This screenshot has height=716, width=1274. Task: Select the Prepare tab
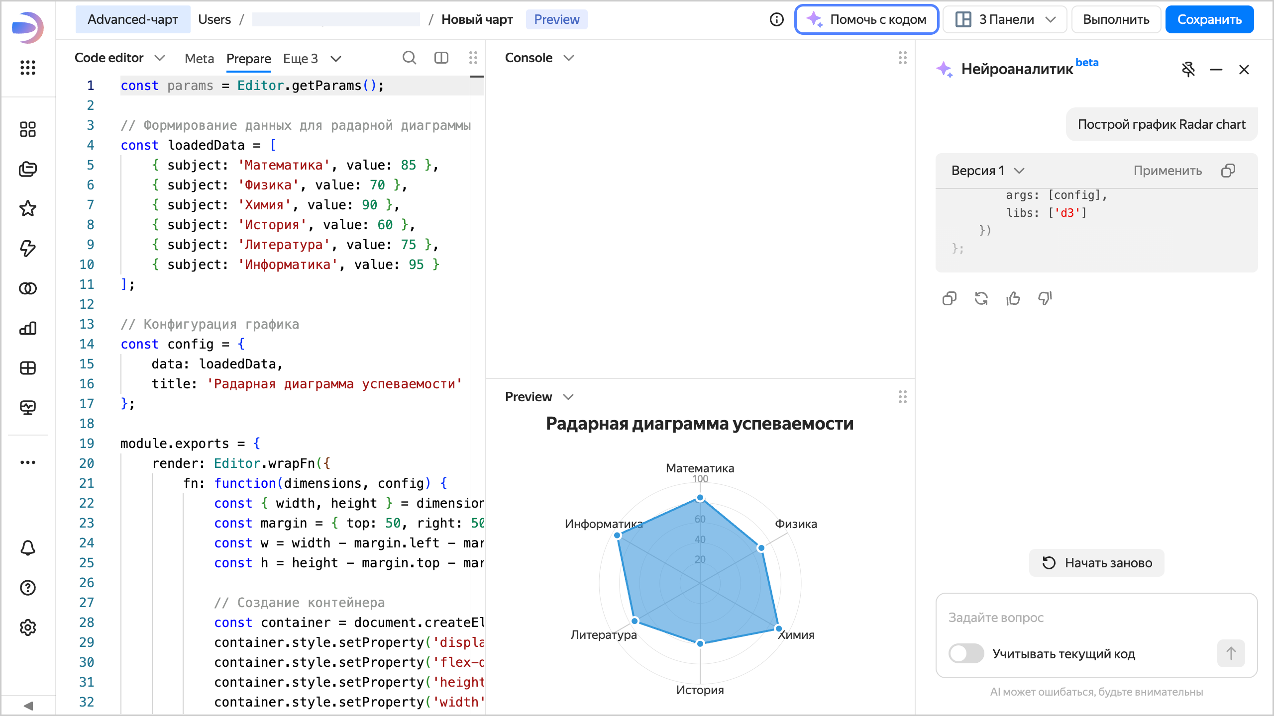[248, 59]
